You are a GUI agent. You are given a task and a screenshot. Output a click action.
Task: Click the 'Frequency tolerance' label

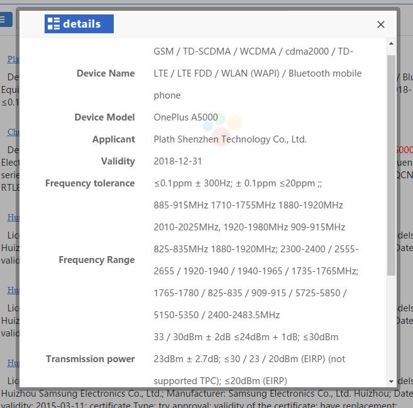pyautogui.click(x=90, y=183)
